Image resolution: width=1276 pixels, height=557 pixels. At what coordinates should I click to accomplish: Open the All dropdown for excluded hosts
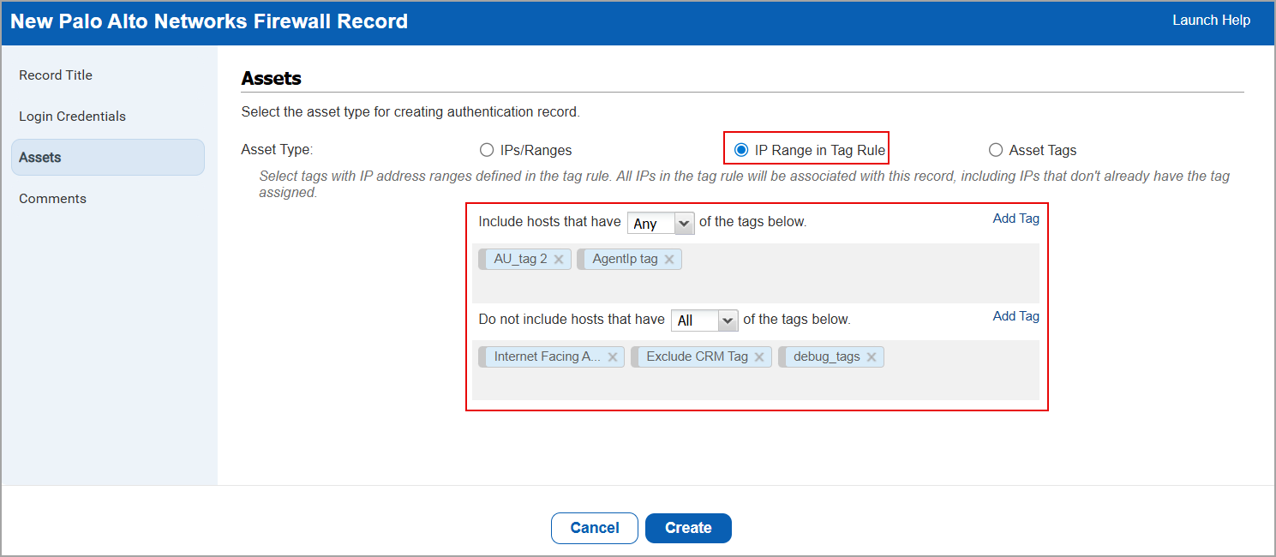[x=704, y=320]
